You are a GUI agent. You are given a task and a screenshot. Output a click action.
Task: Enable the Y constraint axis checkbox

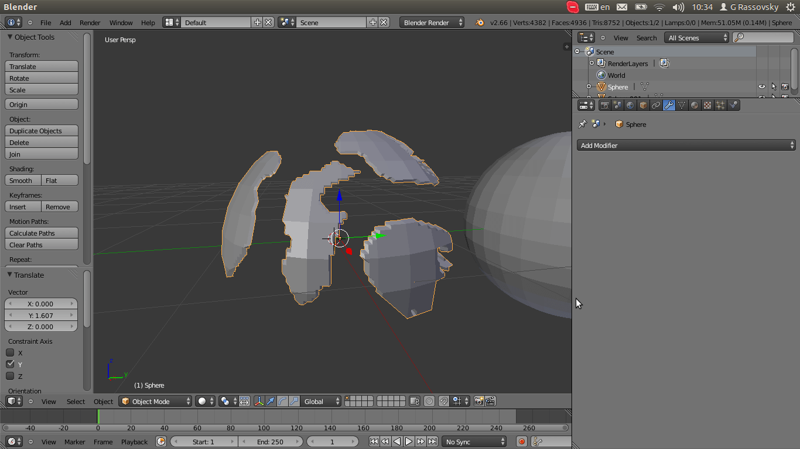9,364
